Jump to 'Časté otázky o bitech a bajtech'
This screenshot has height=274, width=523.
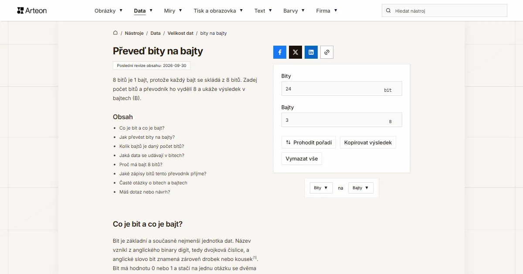tap(153, 183)
